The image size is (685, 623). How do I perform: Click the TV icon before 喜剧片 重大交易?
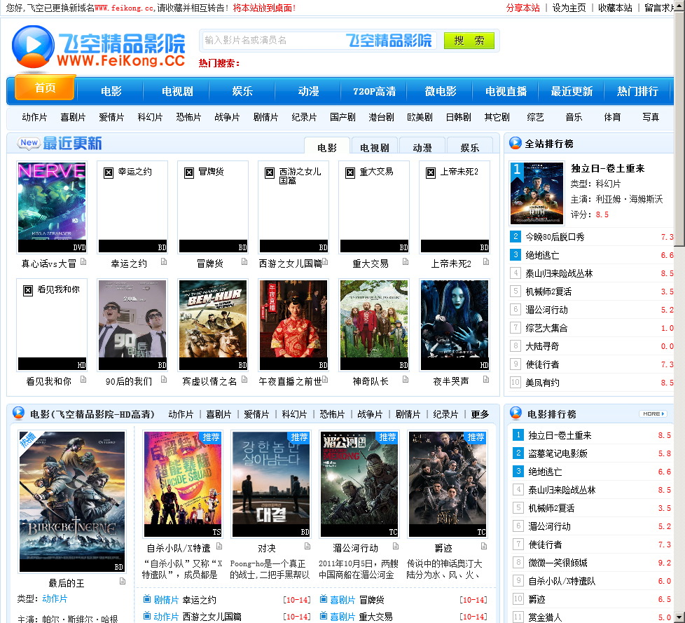pos(324,615)
